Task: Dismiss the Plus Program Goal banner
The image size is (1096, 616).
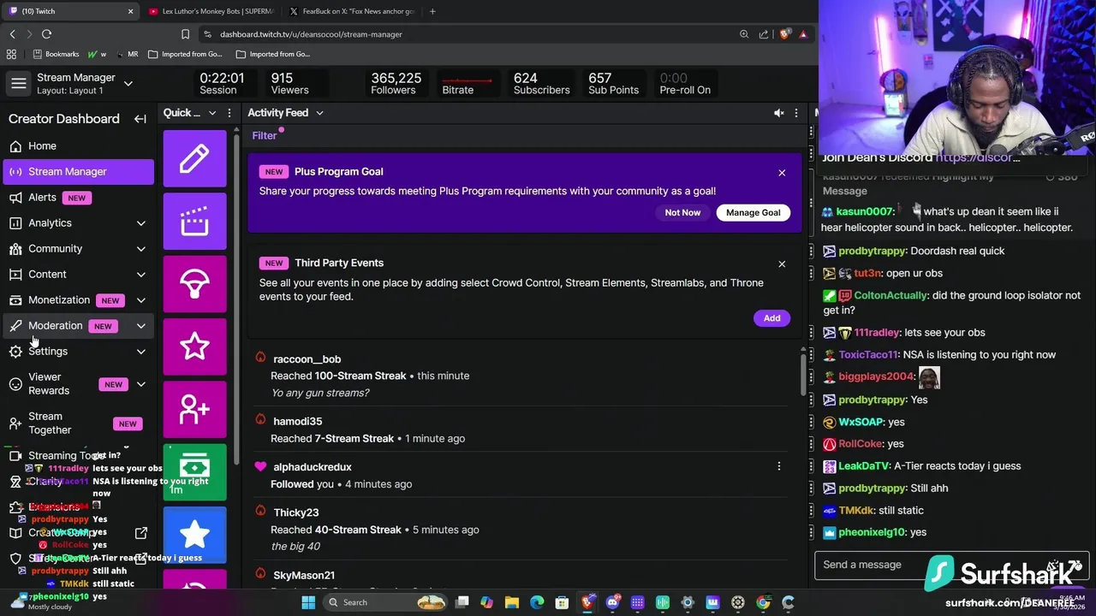Action: pos(782,173)
